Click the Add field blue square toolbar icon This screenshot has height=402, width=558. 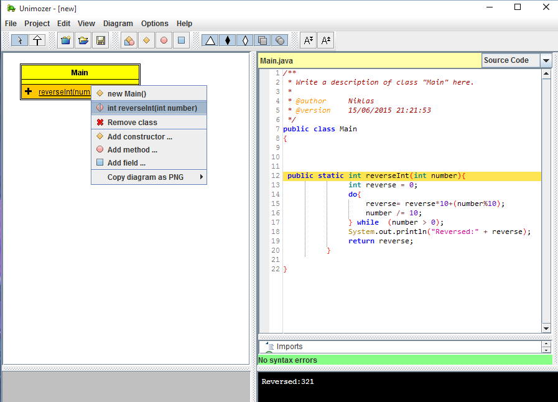point(181,40)
